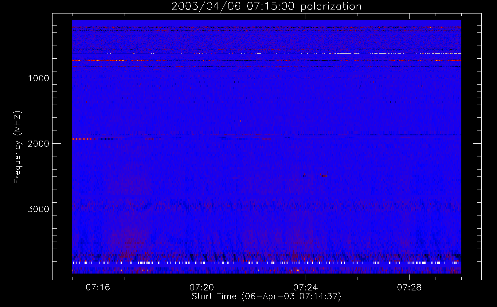Select the 3000 frequency axis label

point(38,209)
